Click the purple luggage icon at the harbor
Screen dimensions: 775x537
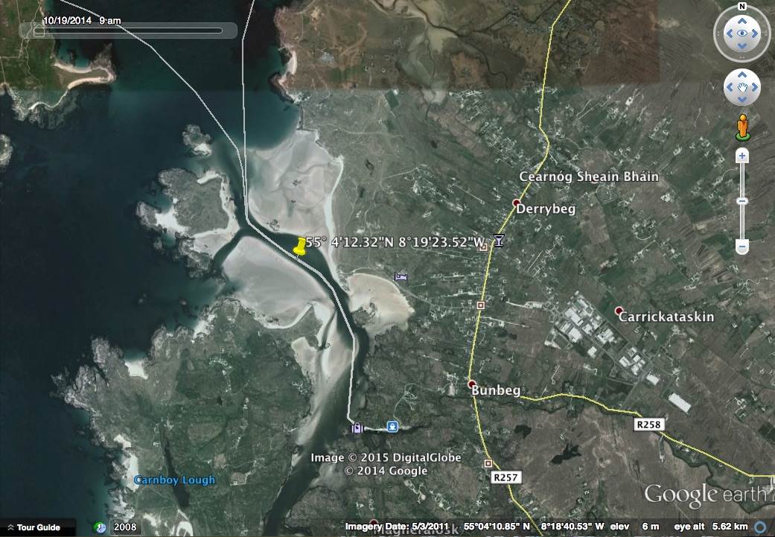[357, 428]
